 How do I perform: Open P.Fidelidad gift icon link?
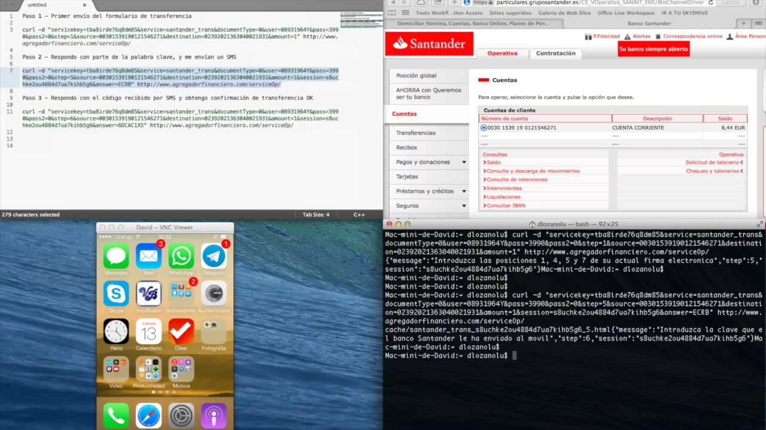coord(602,36)
